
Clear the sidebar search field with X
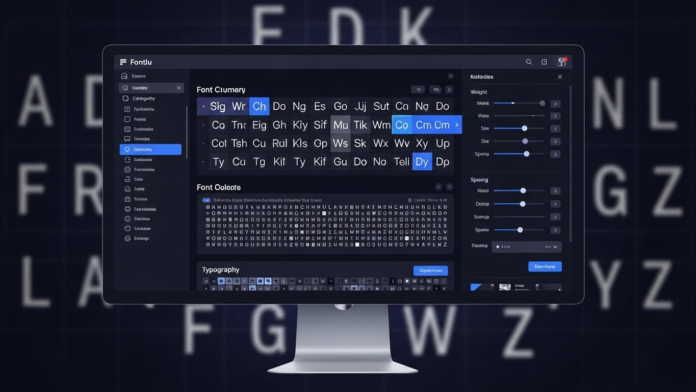pyautogui.click(x=178, y=88)
